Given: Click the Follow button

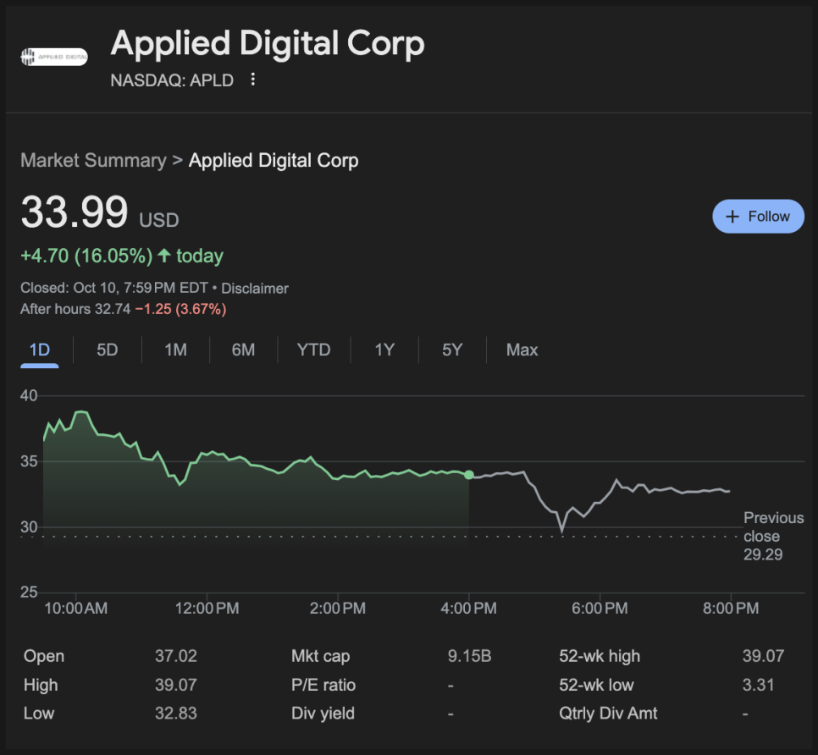Looking at the screenshot, I should [758, 217].
